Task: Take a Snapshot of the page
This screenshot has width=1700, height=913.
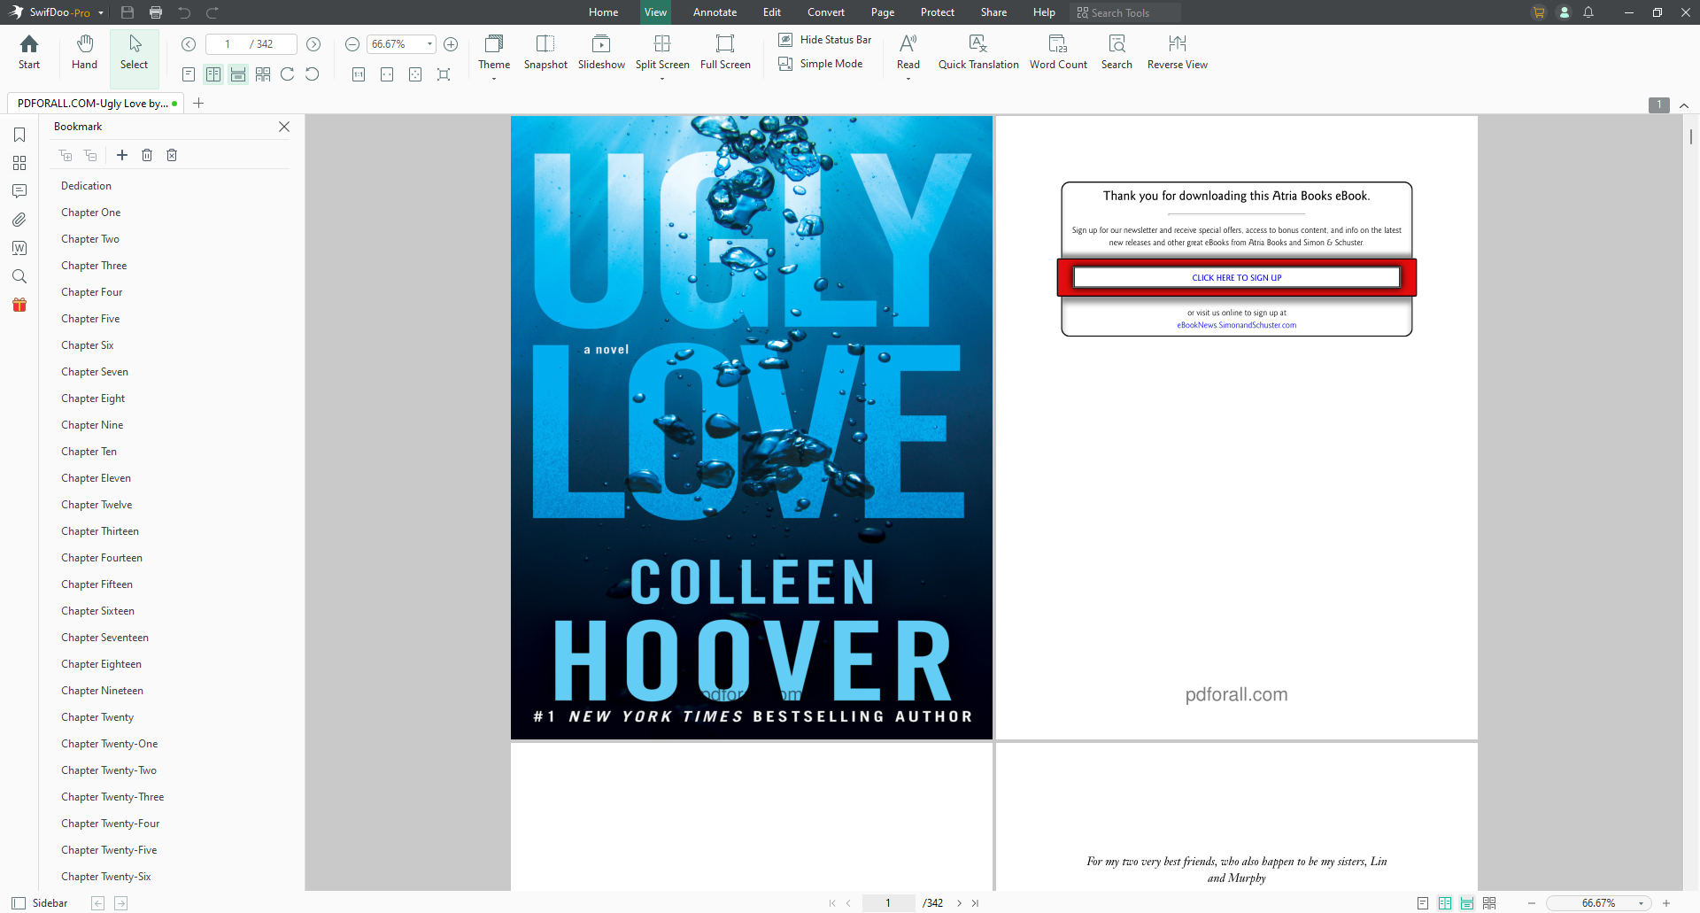Action: coord(545,52)
